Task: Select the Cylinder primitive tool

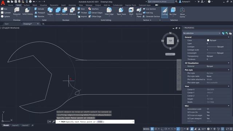Action: coord(6,13)
